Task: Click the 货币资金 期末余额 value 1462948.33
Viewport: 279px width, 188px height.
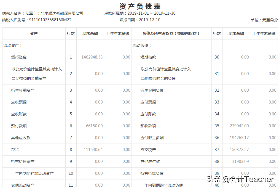Action: pyautogui.click(x=92, y=57)
